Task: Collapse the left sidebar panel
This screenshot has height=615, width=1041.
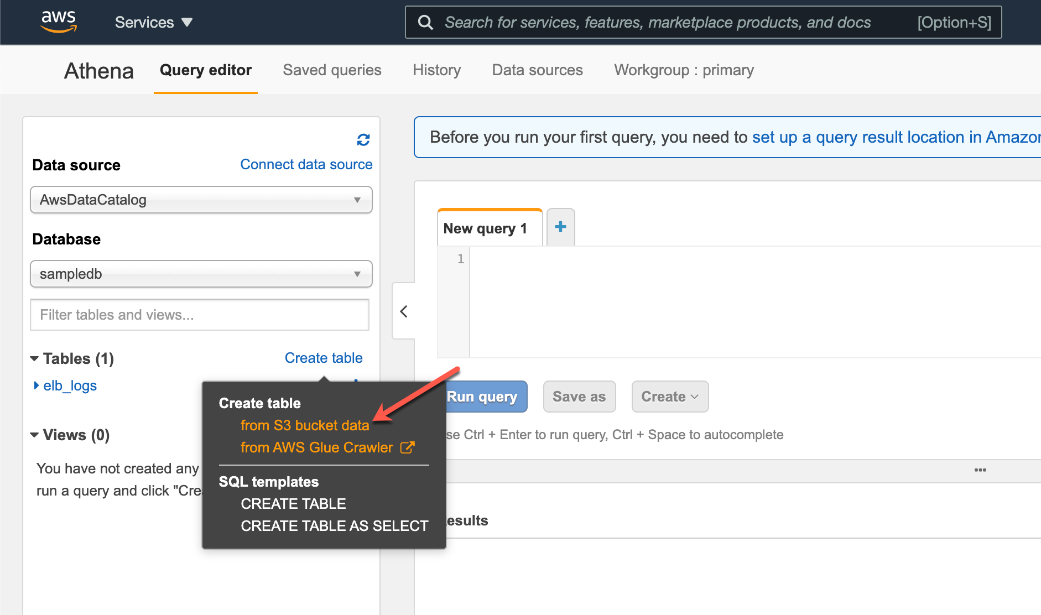Action: point(404,311)
